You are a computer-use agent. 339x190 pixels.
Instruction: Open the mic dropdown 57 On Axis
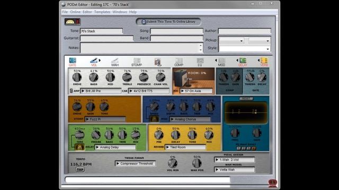coord(196,91)
